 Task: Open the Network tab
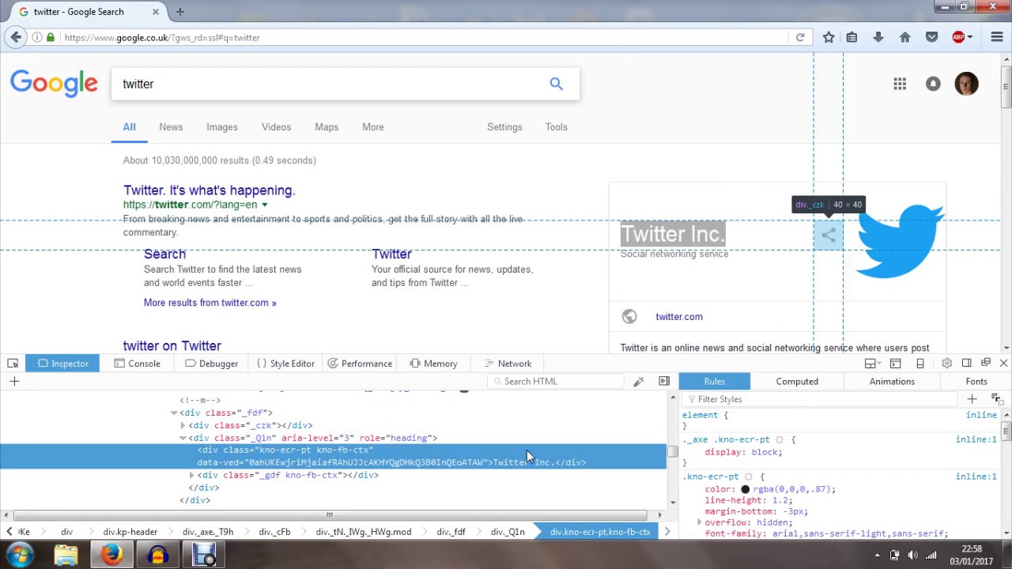click(x=508, y=364)
